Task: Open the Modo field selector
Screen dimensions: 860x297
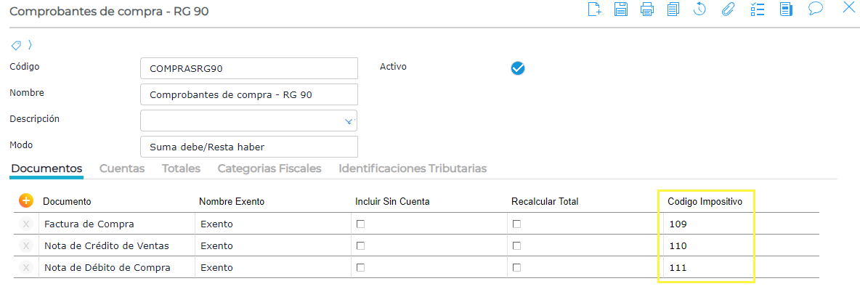Action: (248, 147)
